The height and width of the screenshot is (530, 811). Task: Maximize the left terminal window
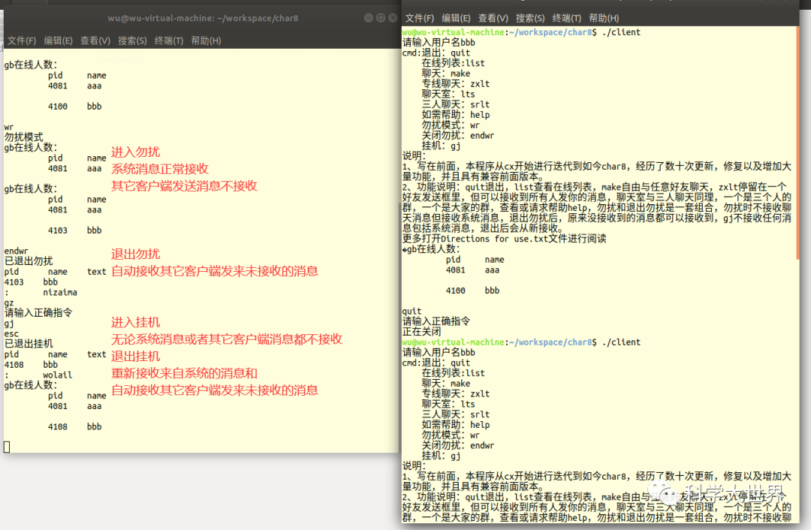381,17
